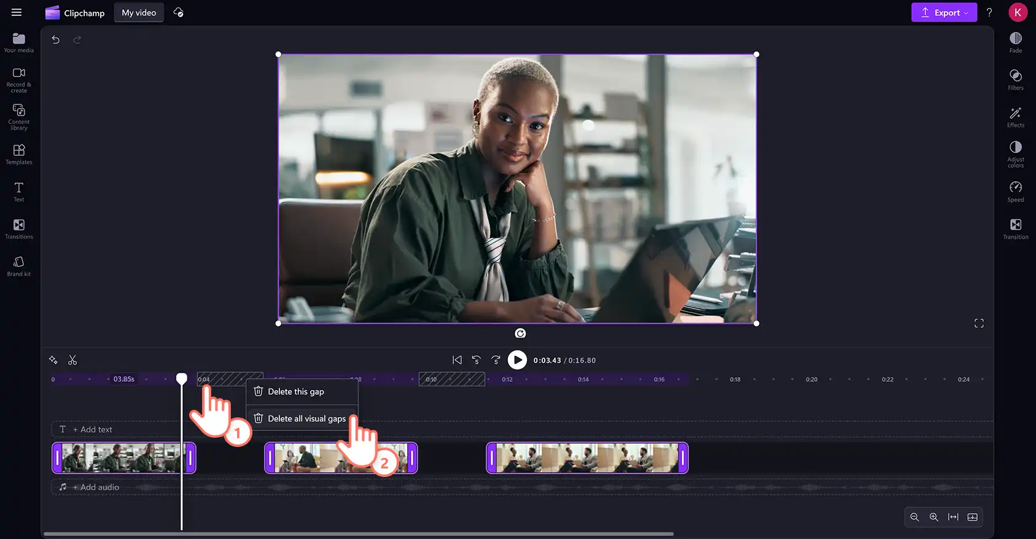Click the Clipchamp logo
The height and width of the screenshot is (539, 1036).
coord(75,12)
